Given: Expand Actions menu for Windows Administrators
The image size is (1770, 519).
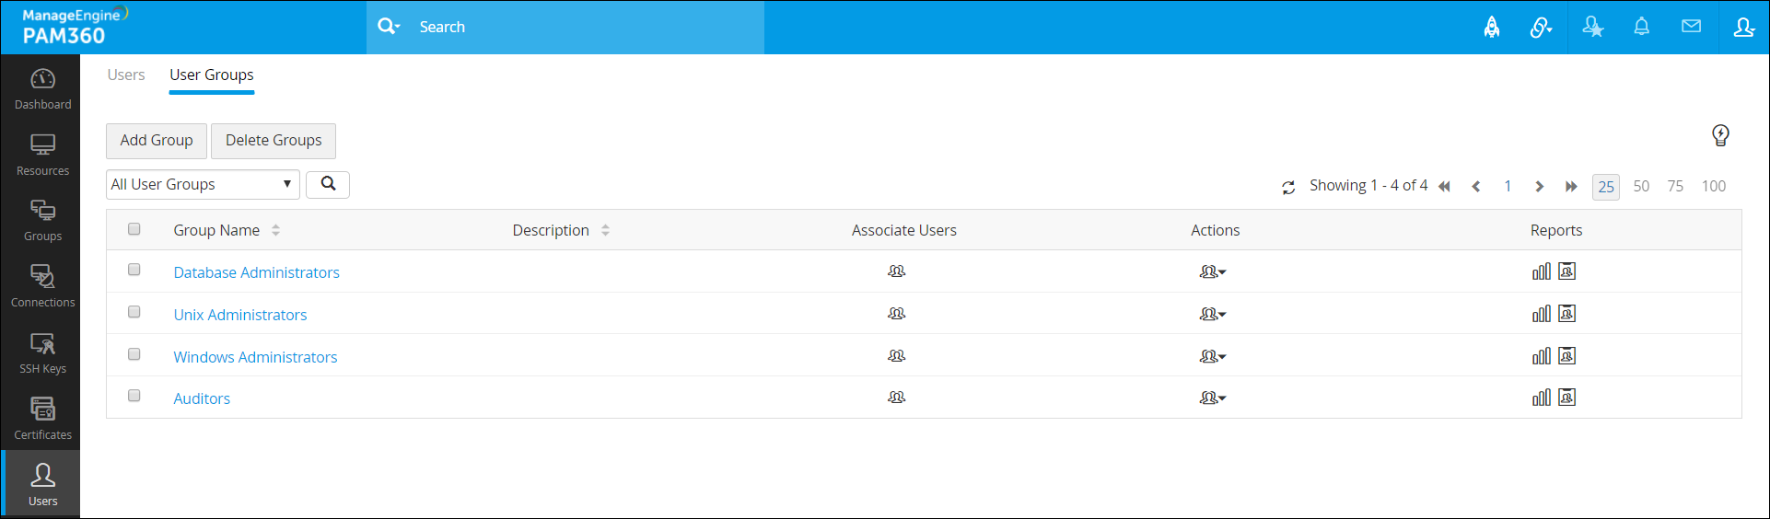Looking at the screenshot, I should coord(1212,356).
